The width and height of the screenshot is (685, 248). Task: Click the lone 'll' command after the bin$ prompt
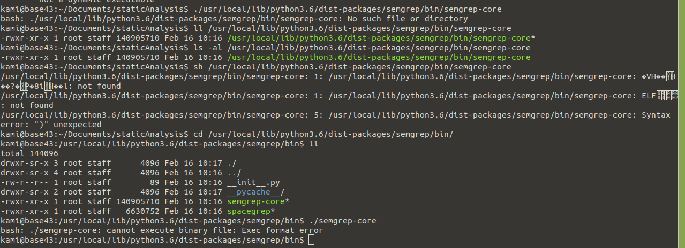tap(314, 144)
